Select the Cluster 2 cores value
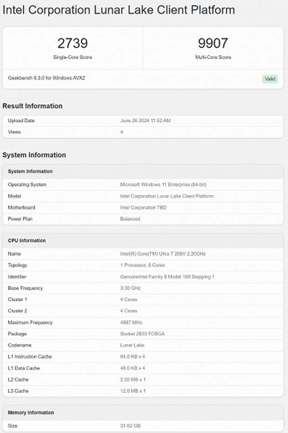This screenshot has width=288, height=433. 128,311
